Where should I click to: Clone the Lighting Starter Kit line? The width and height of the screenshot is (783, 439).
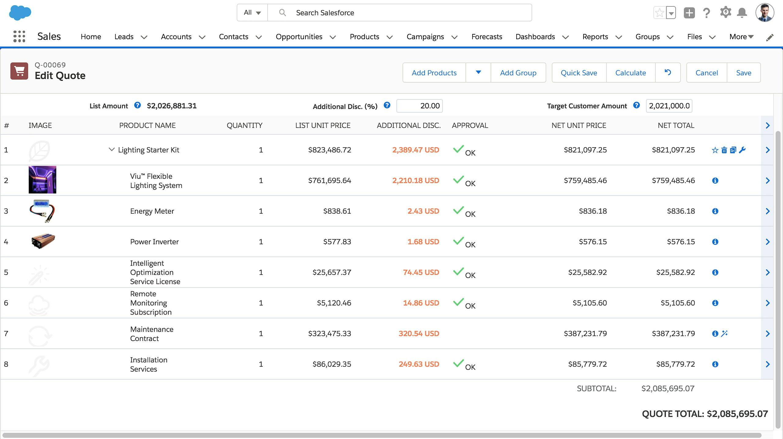pyautogui.click(x=733, y=150)
